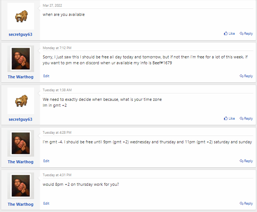257x212 pixels.
Task: Reply to the "would 8pm +2" post
Action: [246, 204]
